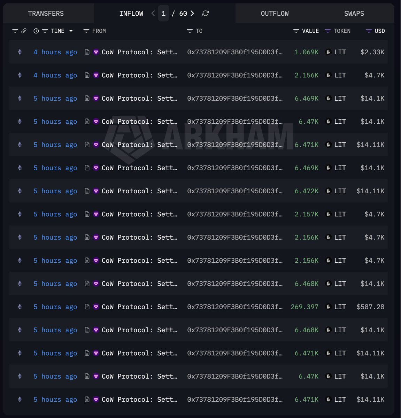Open the FROM column filter
Image resolution: width=401 pixels, height=418 pixels.
click(x=86, y=31)
